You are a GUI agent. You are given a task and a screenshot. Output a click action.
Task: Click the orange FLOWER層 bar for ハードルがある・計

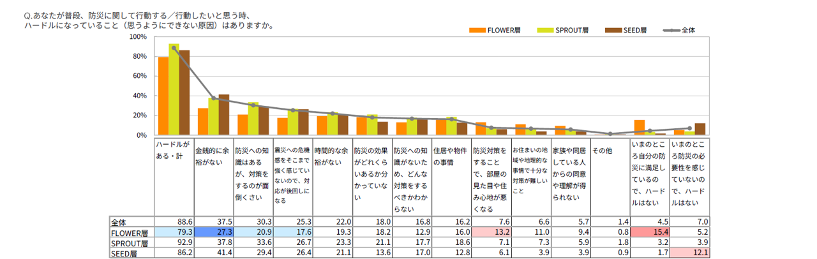point(163,96)
